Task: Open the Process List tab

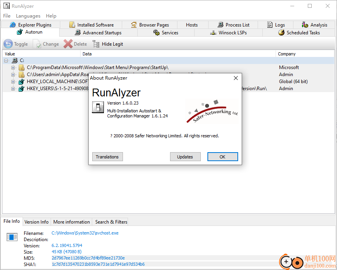Action: (233, 25)
